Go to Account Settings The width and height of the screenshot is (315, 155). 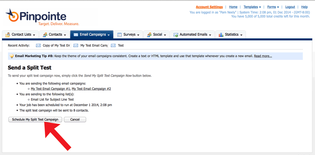click(209, 7)
